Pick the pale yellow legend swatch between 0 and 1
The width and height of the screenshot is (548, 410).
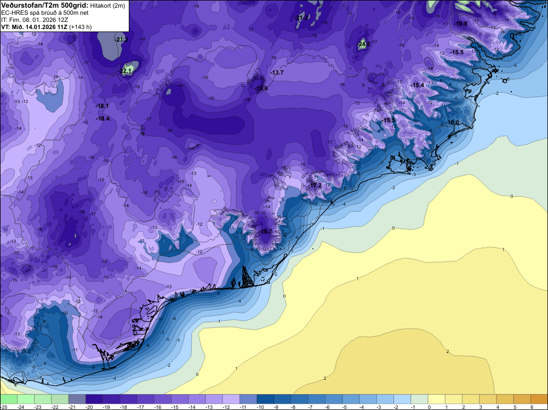tap(437, 399)
